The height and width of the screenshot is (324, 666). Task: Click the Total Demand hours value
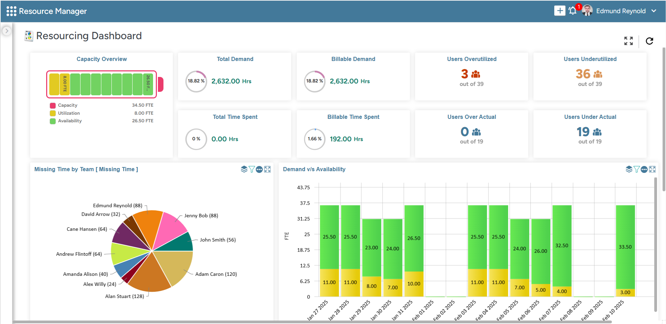coord(231,81)
